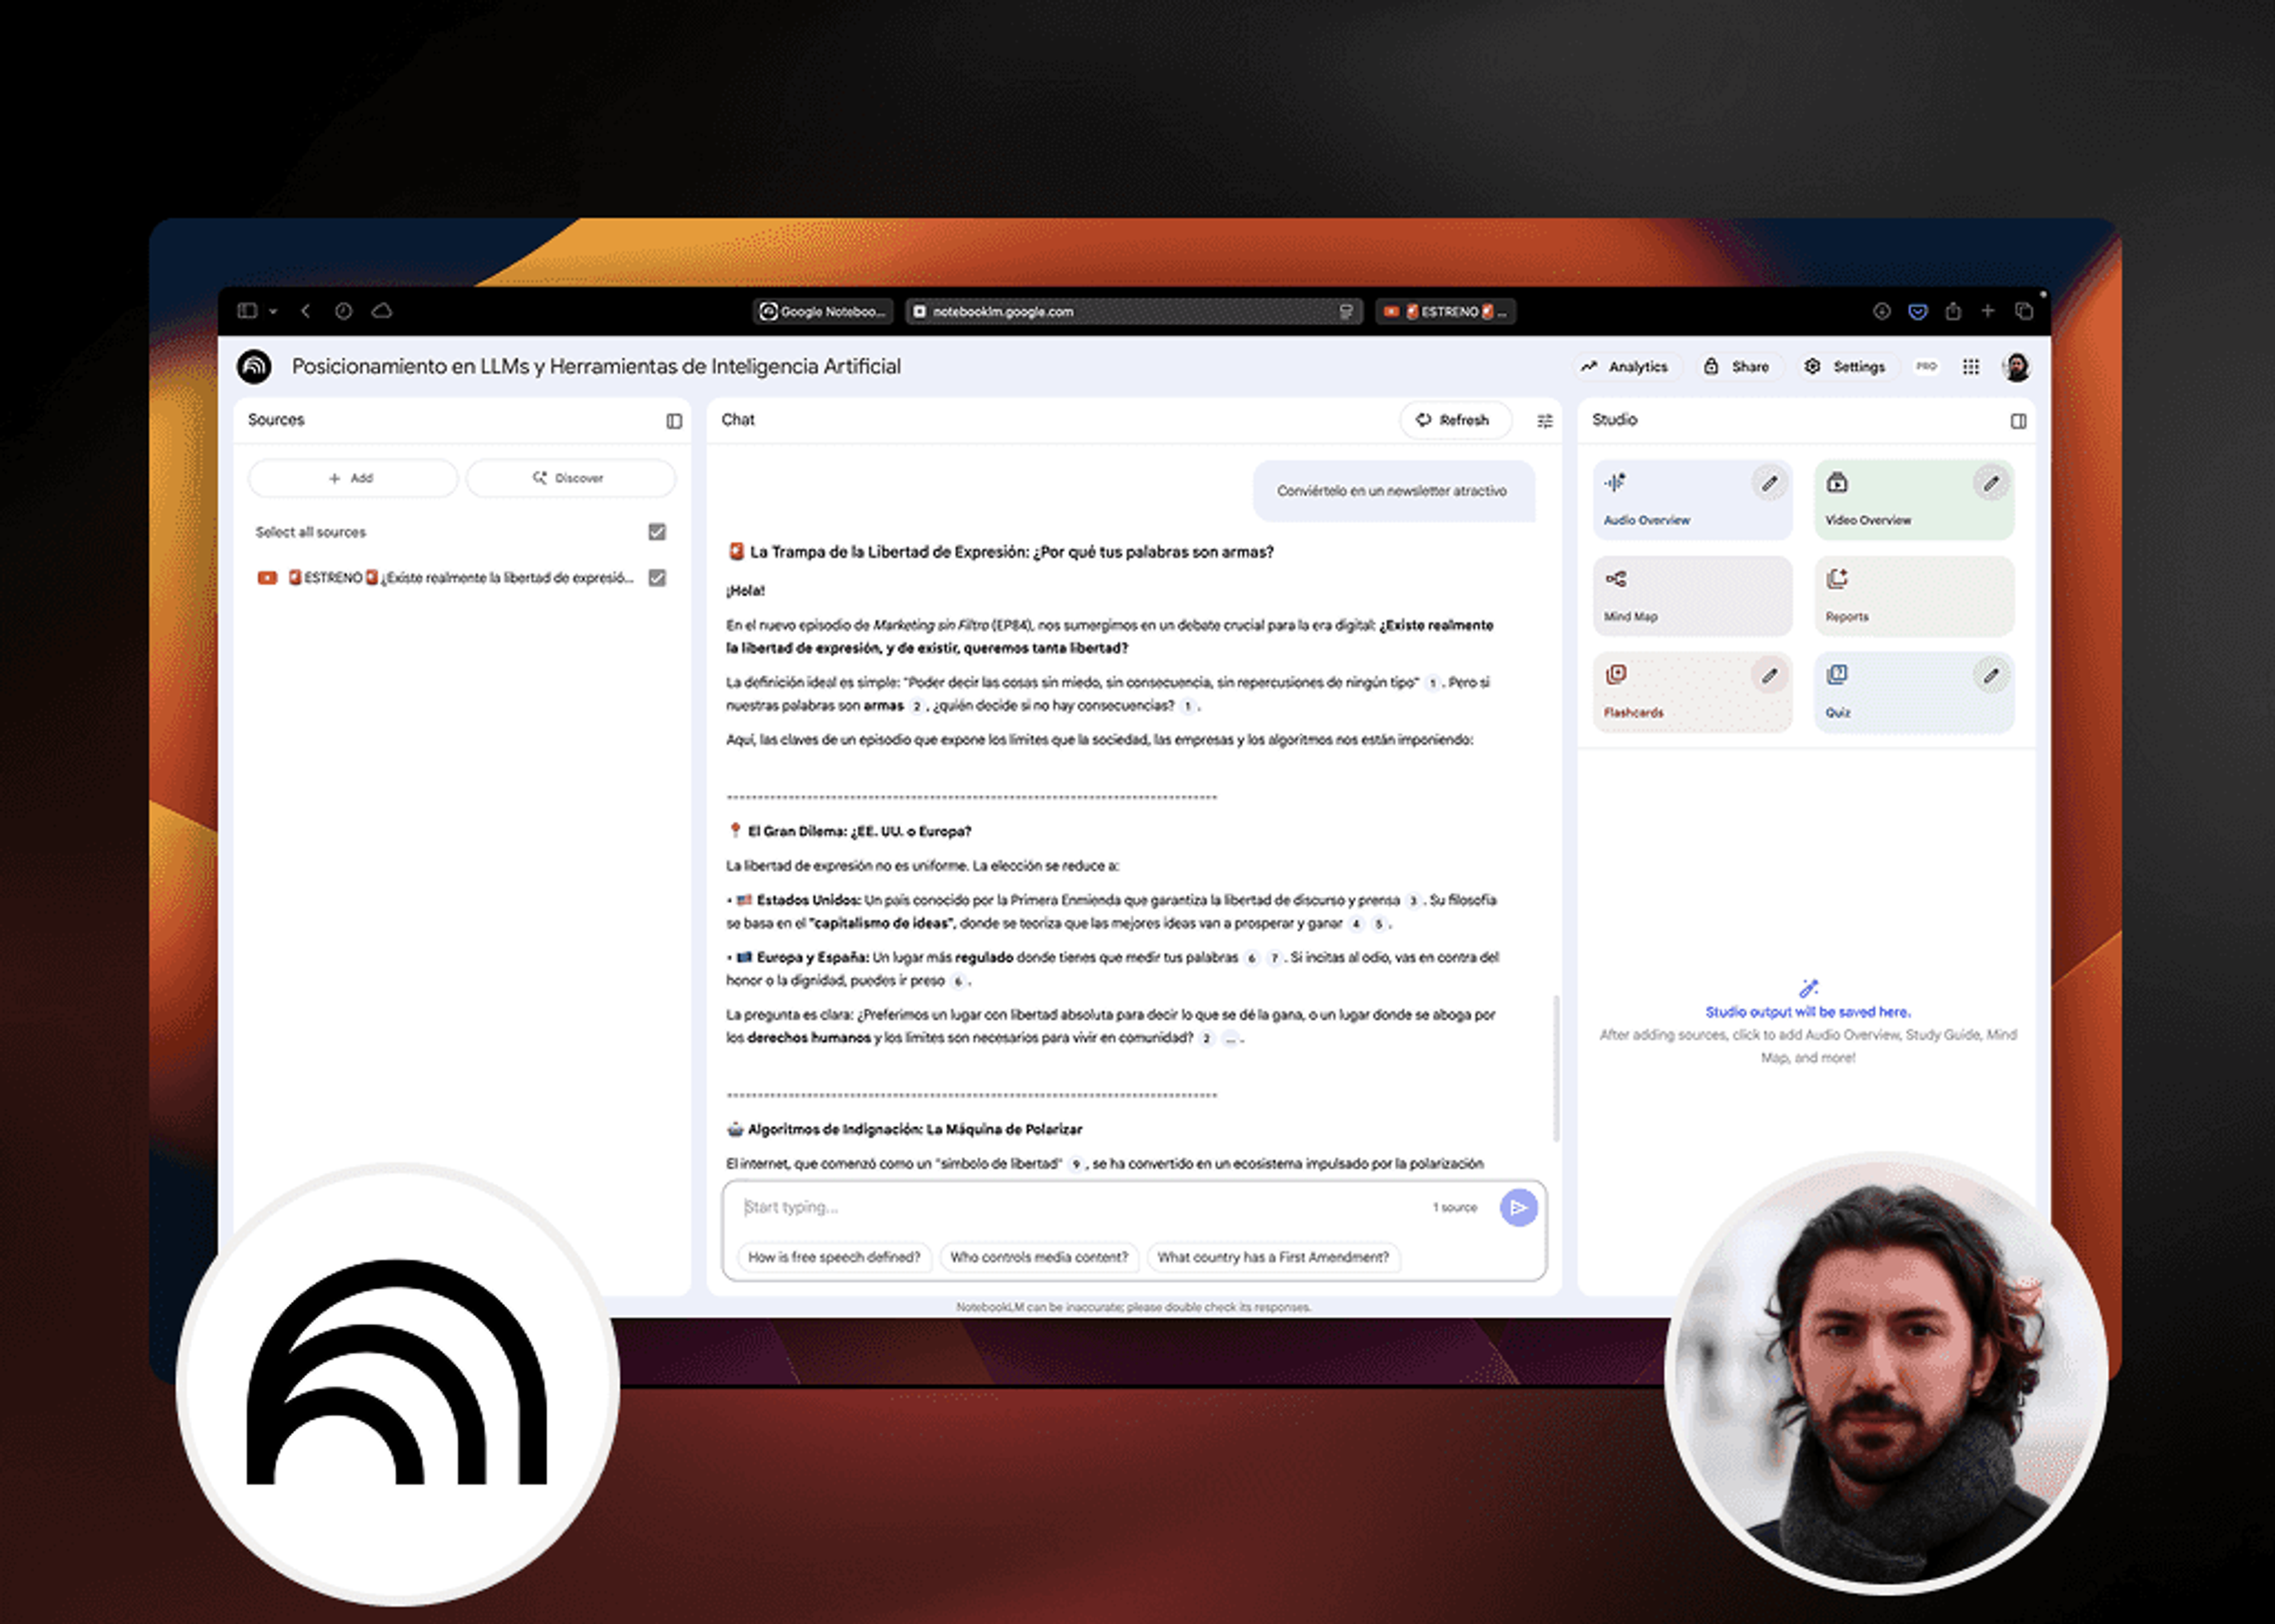Show Safari tab overview icon
The image size is (2275, 1624).
(x=2024, y=311)
